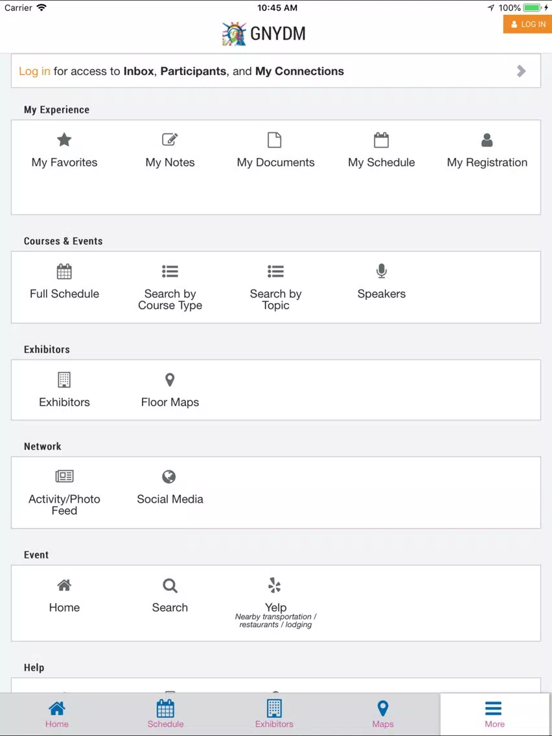Viewport: 552px width, 736px height.
Task: Open Full Schedule calendar icon
Action: pyautogui.click(x=64, y=271)
